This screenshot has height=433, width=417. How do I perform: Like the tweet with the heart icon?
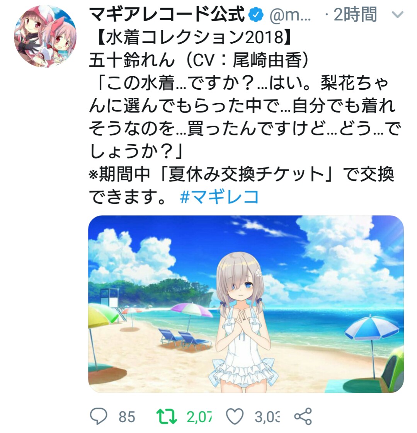click(x=235, y=416)
